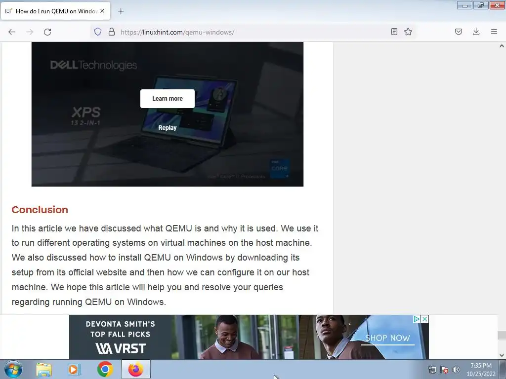Open Action Center flag icon
The image size is (506, 379).
click(x=444, y=370)
